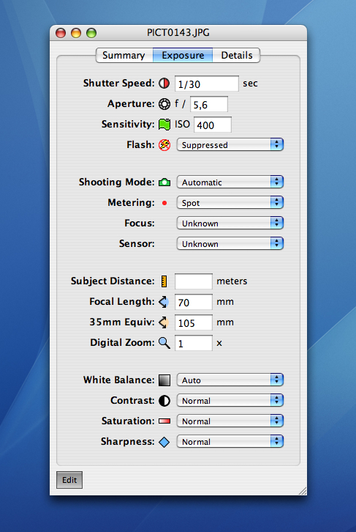Click the Flash suppressed lightning icon
This screenshot has width=356, height=532.
coord(164,145)
